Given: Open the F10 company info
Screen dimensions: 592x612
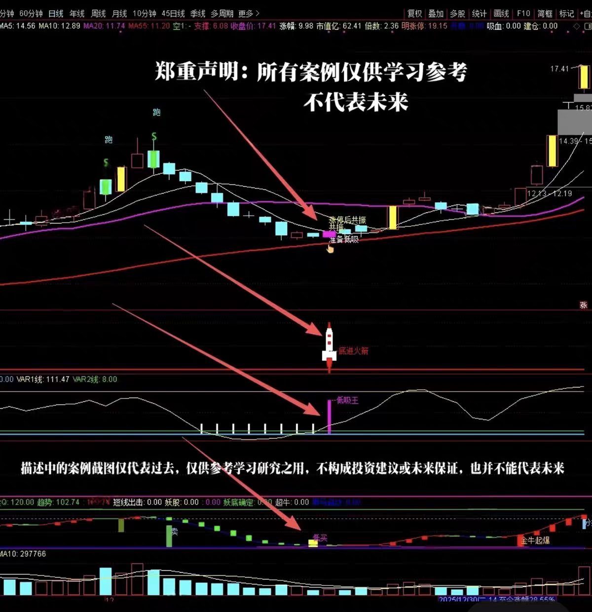Looking at the screenshot, I should coord(523,14).
